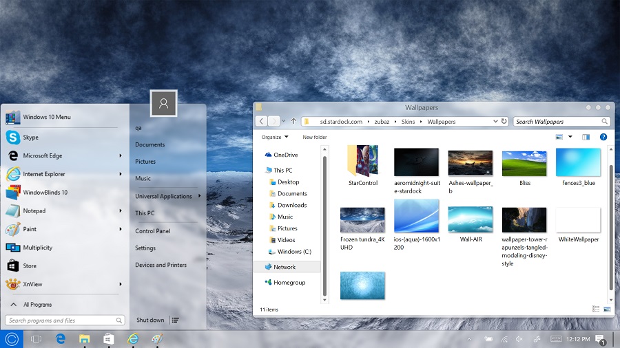Select the StarControl folder
The width and height of the screenshot is (620, 348).
click(x=362, y=166)
